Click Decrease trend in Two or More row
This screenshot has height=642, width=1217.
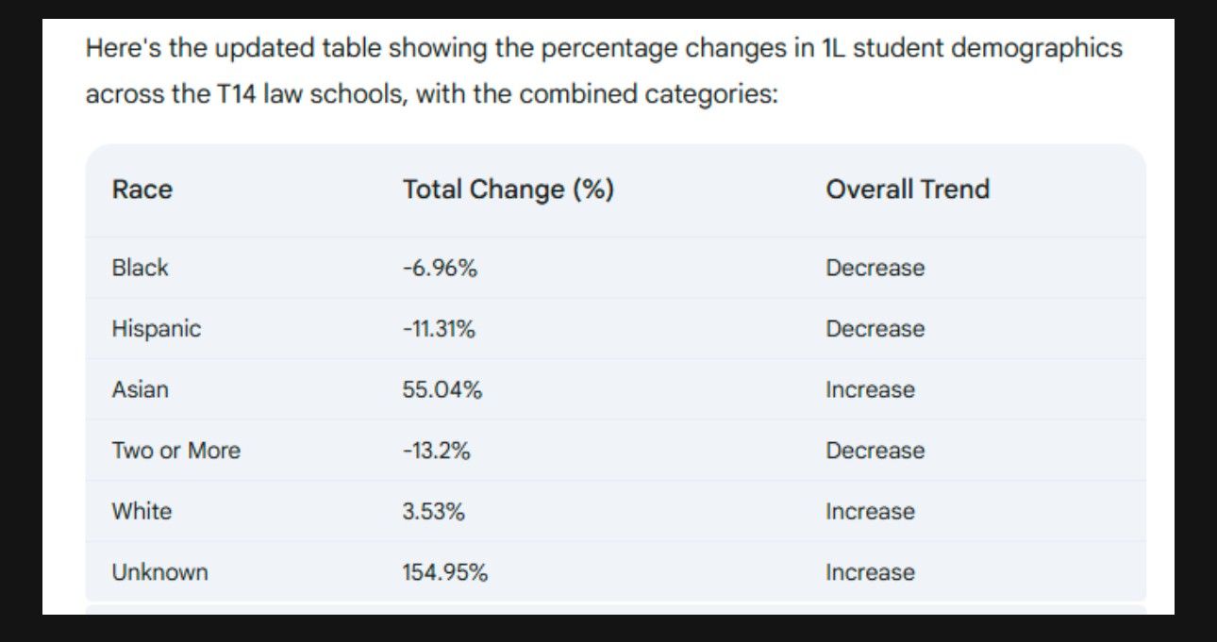point(875,451)
